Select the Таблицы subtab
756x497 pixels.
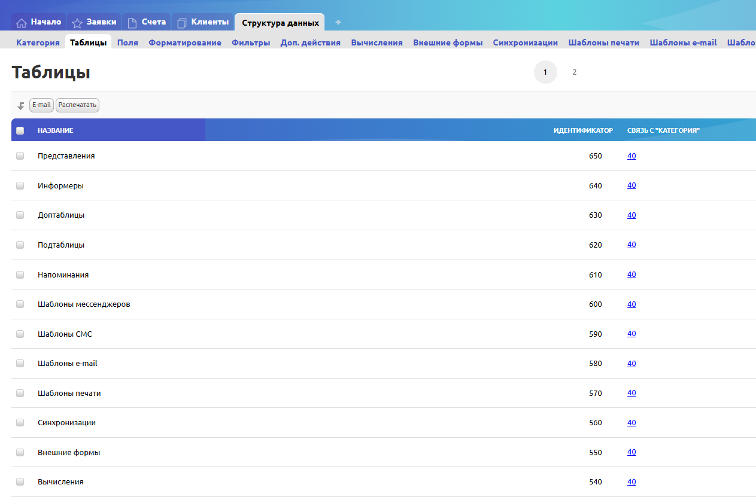(89, 42)
